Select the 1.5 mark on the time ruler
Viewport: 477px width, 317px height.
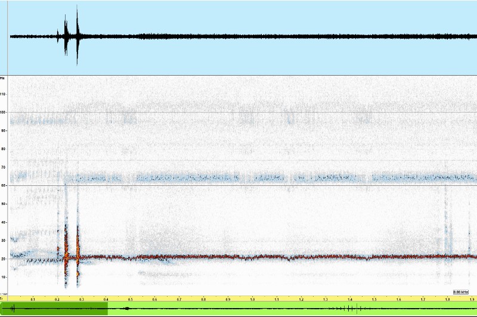374,299
